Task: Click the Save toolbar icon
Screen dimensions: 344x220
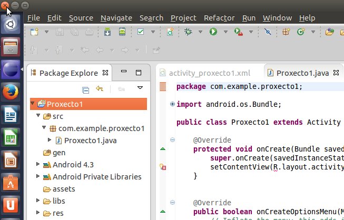Action: coord(60,32)
